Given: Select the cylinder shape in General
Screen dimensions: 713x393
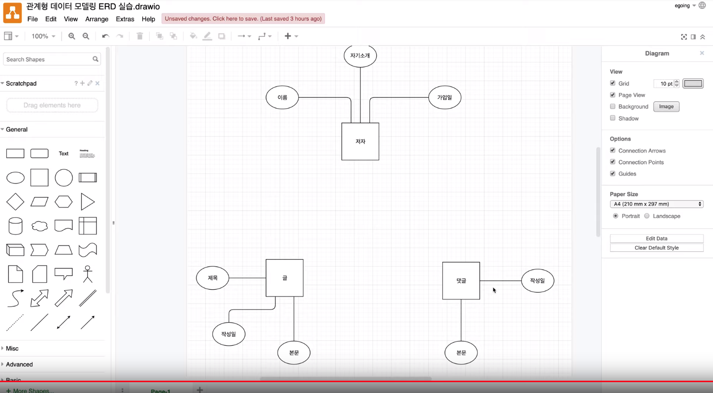Looking at the screenshot, I should pyautogui.click(x=15, y=226).
